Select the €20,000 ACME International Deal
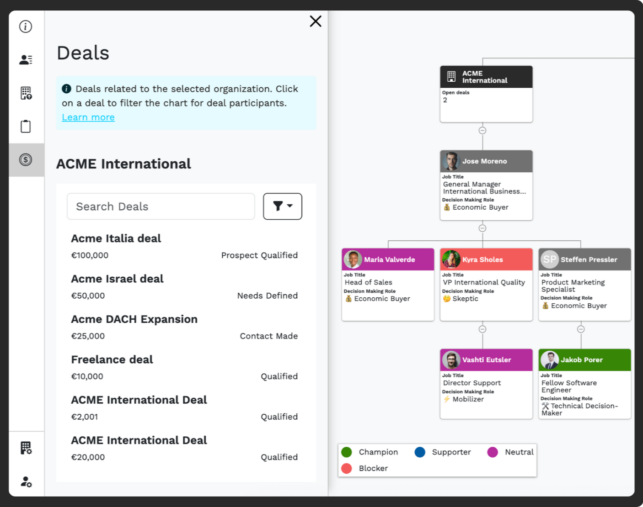The image size is (643, 507). tap(184, 448)
